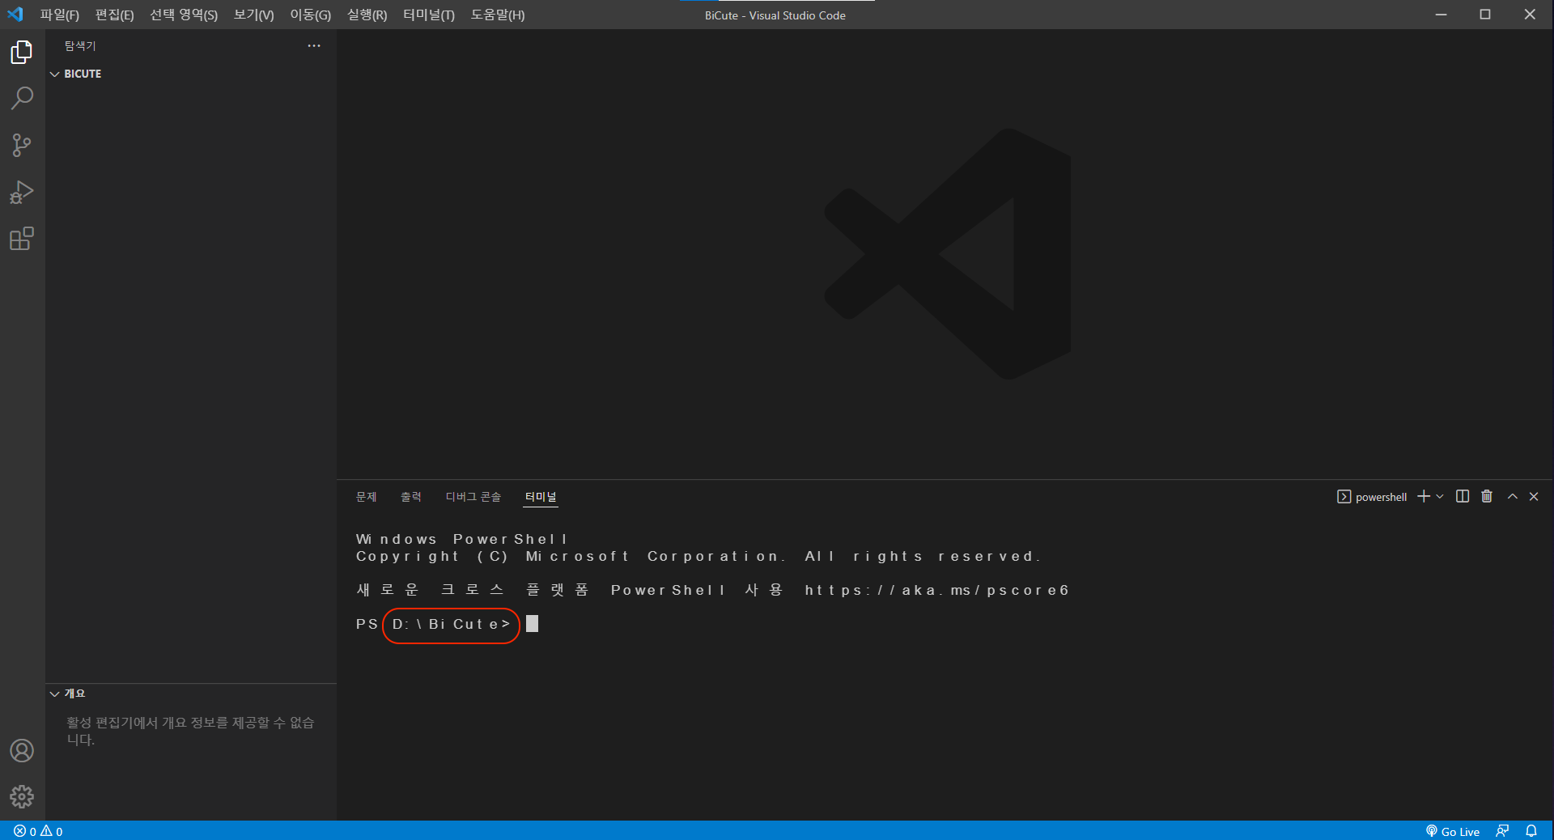Open notifications bell in status bar

tap(1531, 831)
